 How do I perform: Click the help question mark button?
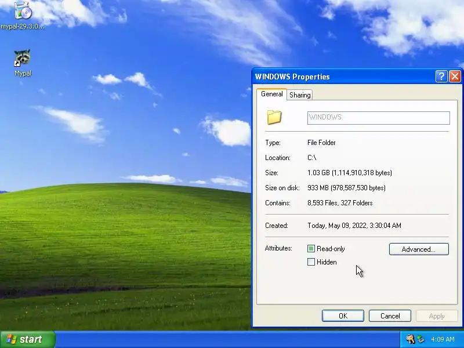pos(441,77)
